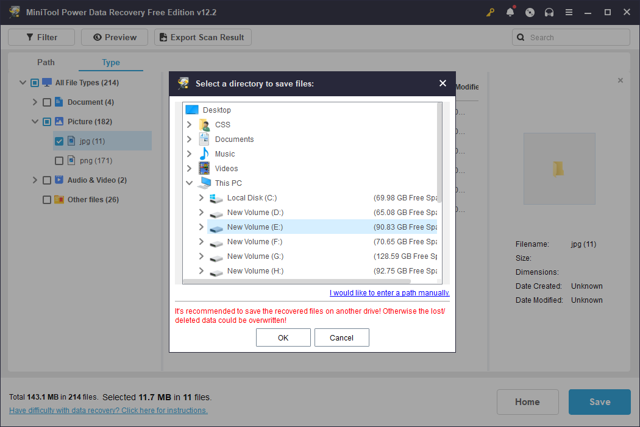Click the Desktop folder icon in dialog
Screen dimensions: 640x427
click(x=192, y=110)
